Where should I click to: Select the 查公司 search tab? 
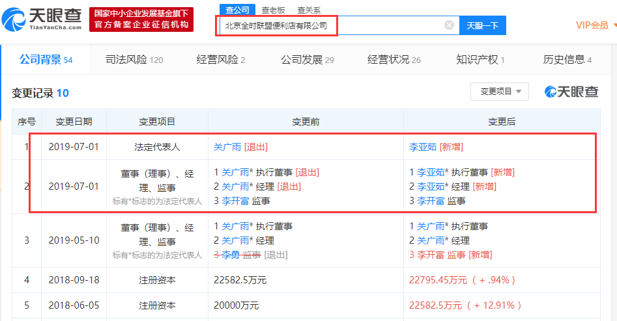point(237,10)
